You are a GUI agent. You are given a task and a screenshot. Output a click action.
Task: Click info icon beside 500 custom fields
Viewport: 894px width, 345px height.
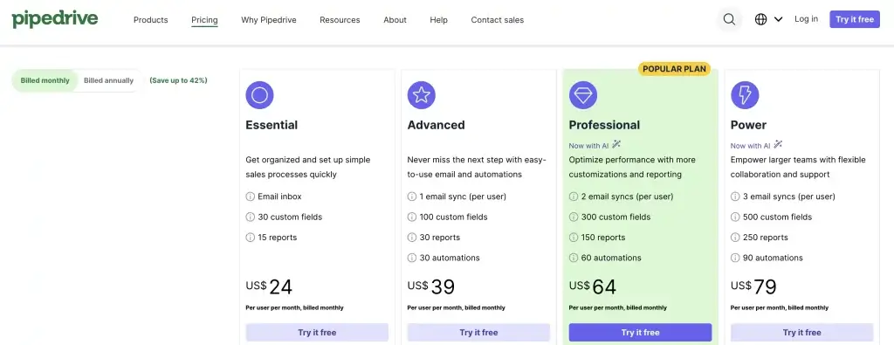pos(735,217)
